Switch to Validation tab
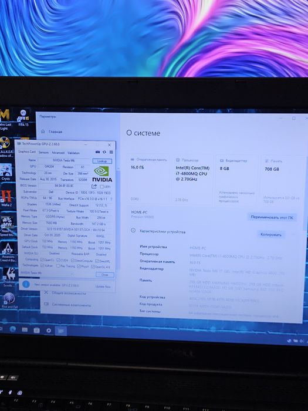Screen dimensions: 308x411 (73, 153)
